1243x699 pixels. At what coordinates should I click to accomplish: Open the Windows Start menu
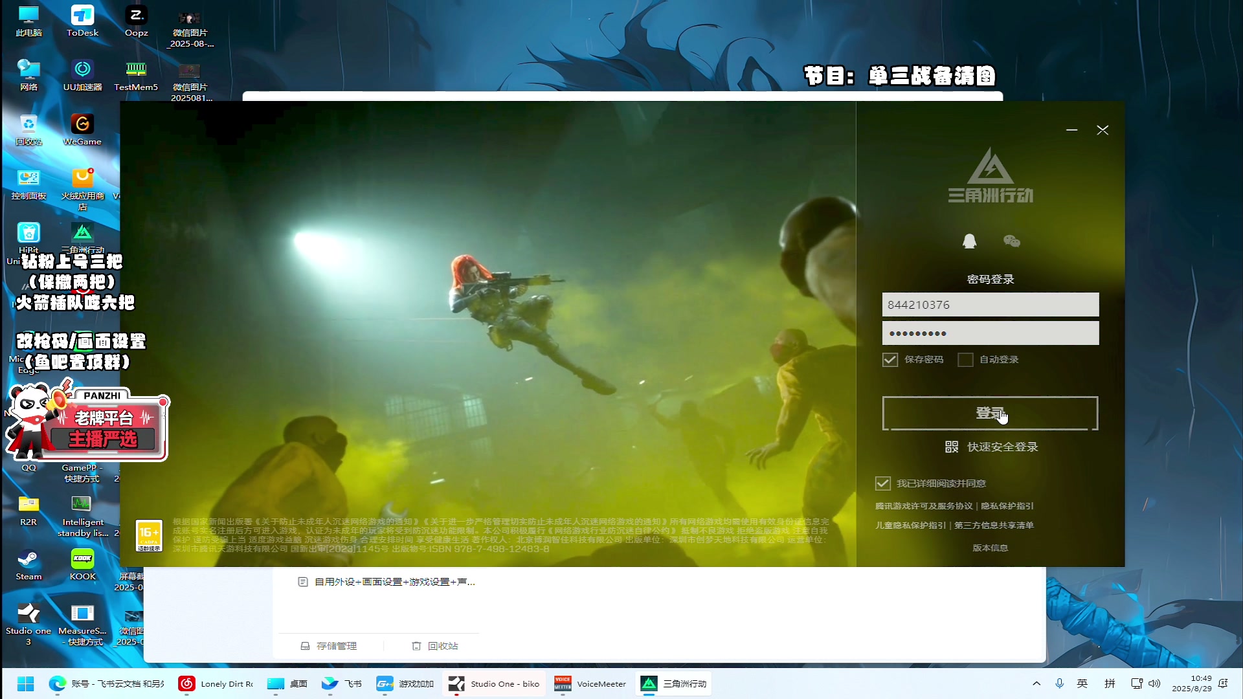click(25, 683)
